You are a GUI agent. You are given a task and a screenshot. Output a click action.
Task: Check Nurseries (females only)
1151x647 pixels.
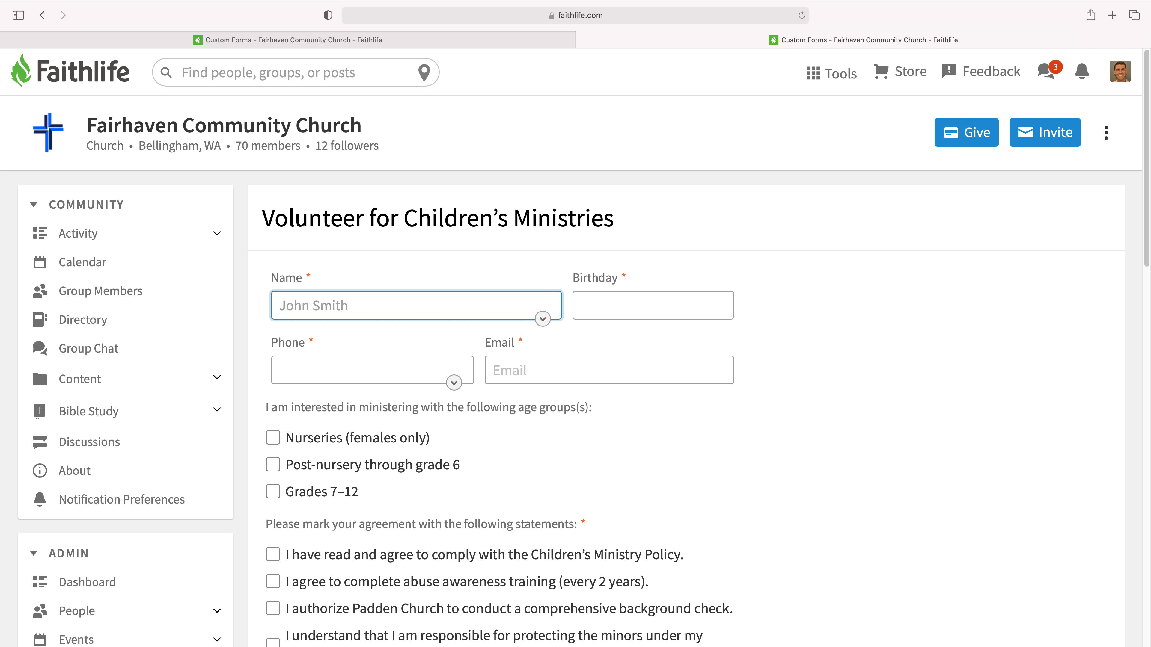273,438
